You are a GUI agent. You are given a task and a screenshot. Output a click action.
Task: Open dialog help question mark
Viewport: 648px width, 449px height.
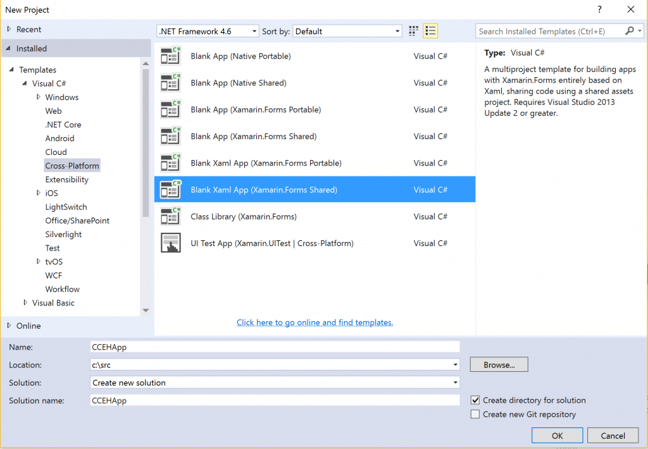pyautogui.click(x=599, y=9)
